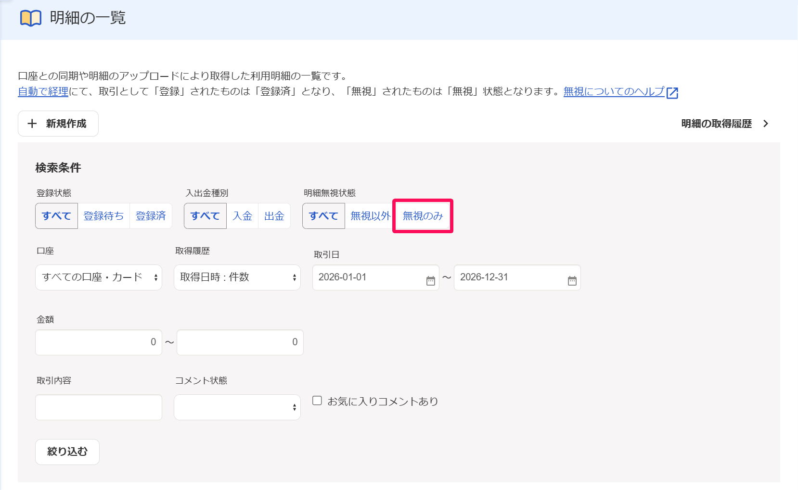The width and height of the screenshot is (798, 490).
Task: Filter by 出金 withdrawals
Action: [x=274, y=216]
